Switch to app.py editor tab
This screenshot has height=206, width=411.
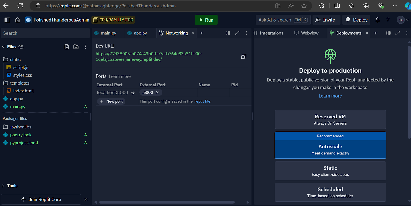140,33
